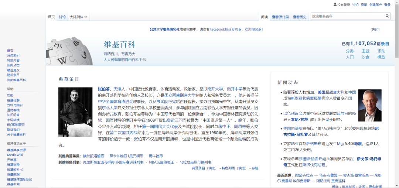
Task: Click the 登录 link at top right
Action: (x=387, y=5)
